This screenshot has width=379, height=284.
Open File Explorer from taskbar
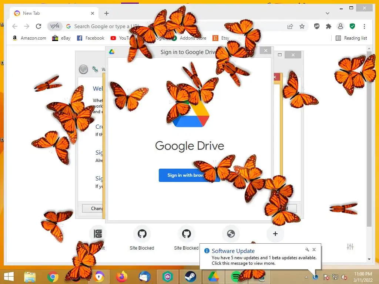[x=30, y=277]
